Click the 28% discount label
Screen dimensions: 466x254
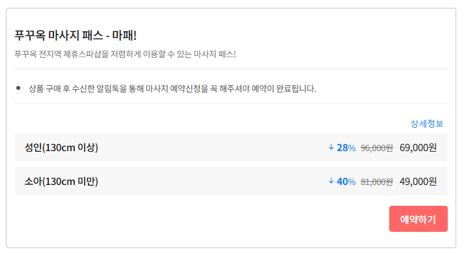tap(346, 148)
